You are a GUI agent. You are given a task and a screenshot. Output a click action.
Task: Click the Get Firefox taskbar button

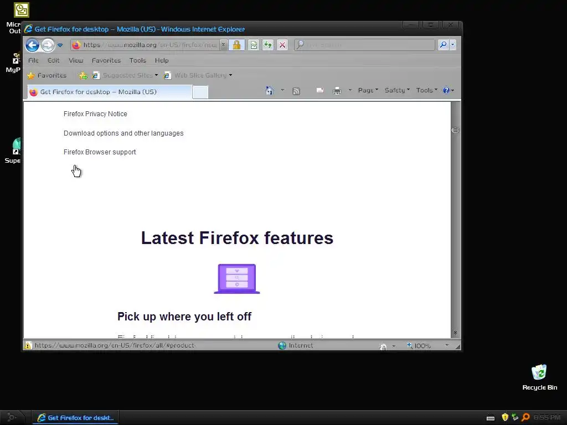tap(75, 418)
